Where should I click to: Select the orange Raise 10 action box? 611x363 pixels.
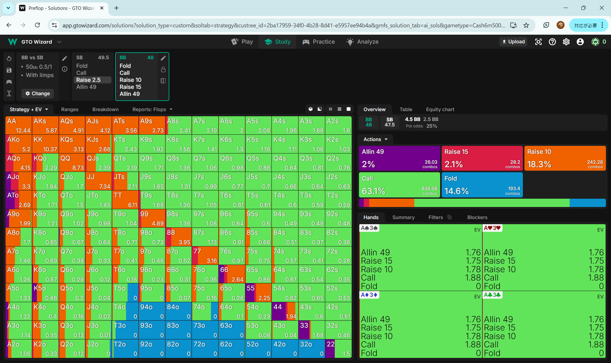[x=565, y=158]
